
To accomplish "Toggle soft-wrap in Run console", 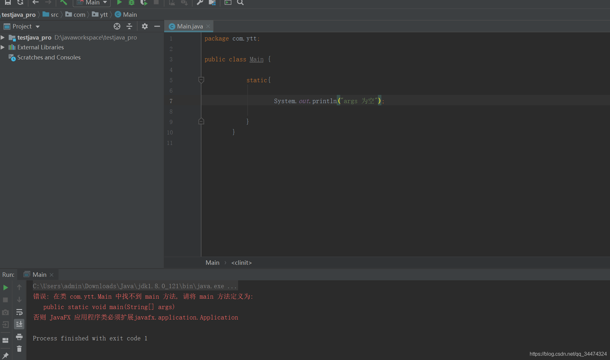I will click(x=19, y=312).
